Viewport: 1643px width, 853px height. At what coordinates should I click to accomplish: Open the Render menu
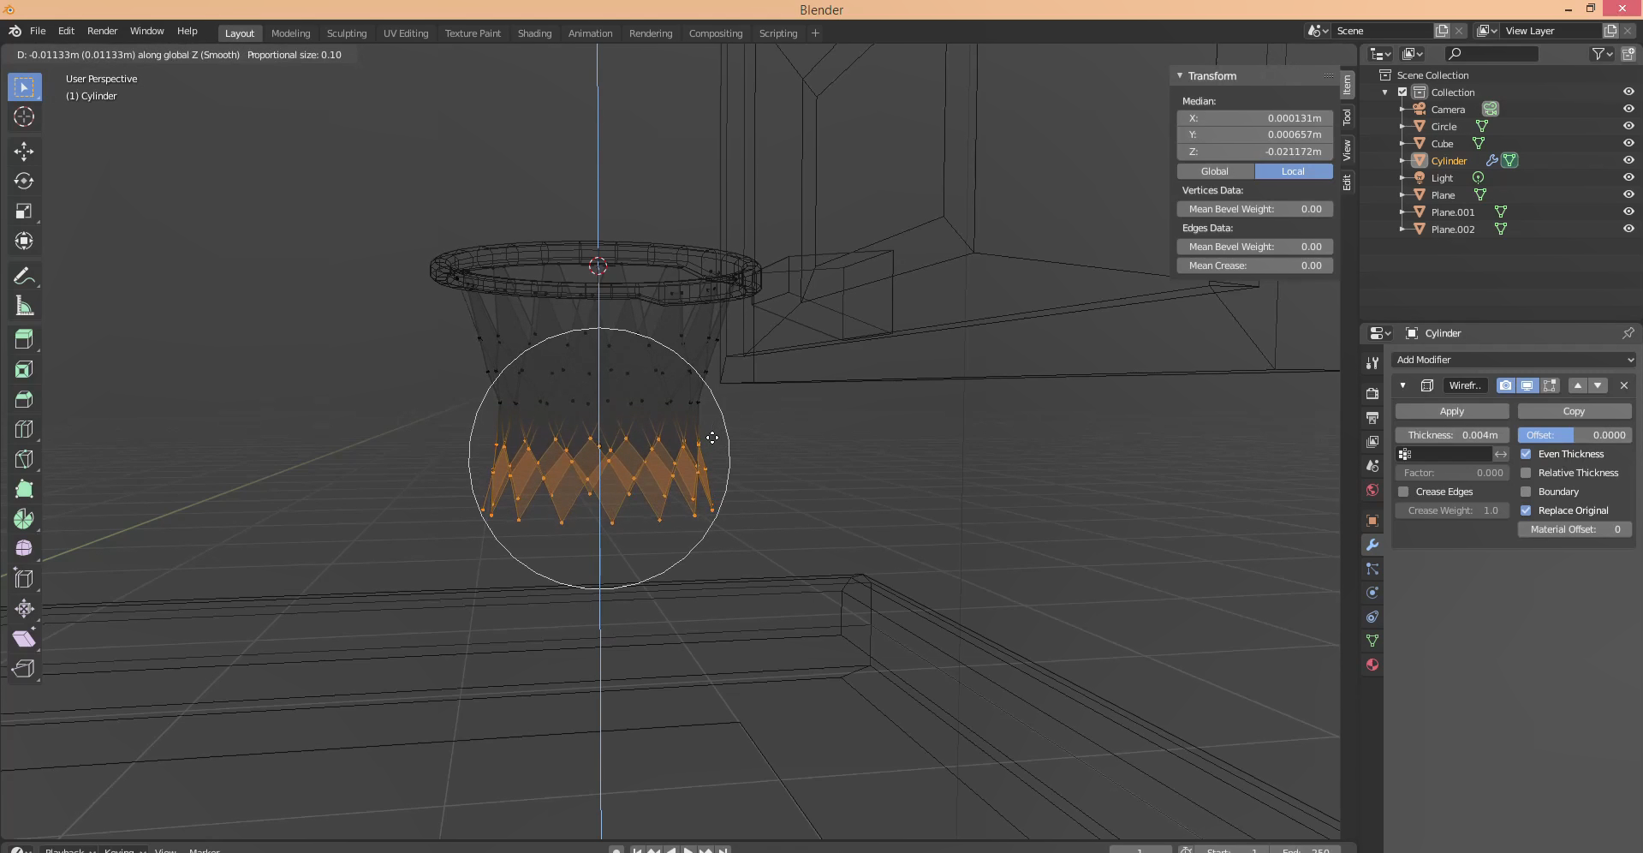[x=102, y=31]
